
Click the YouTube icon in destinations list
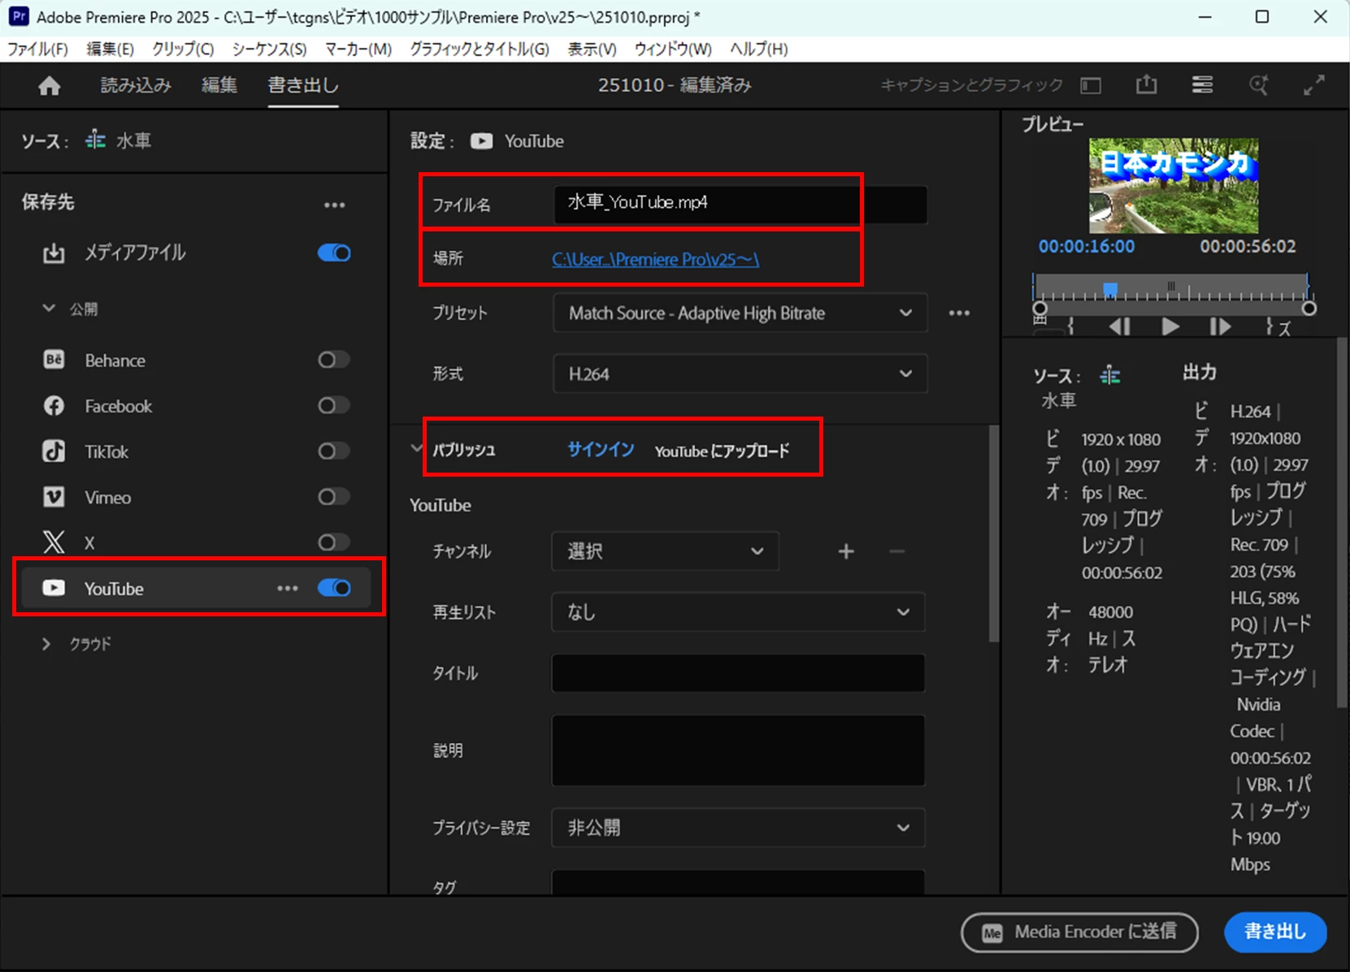[54, 588]
